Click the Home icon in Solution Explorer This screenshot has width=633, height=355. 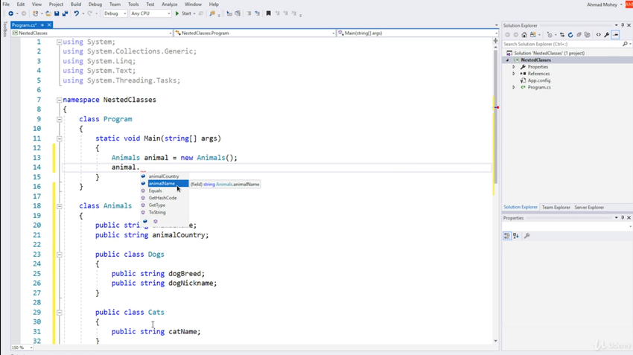524,35
